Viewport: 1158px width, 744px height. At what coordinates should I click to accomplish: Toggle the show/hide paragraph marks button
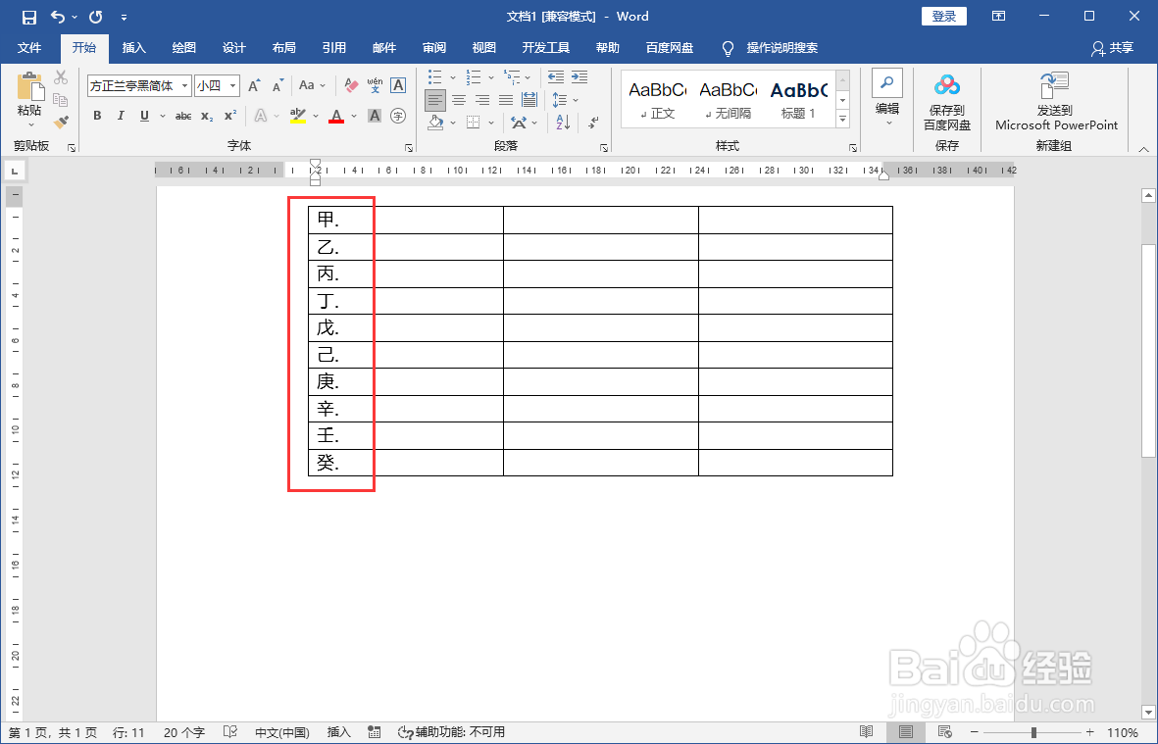coord(592,123)
